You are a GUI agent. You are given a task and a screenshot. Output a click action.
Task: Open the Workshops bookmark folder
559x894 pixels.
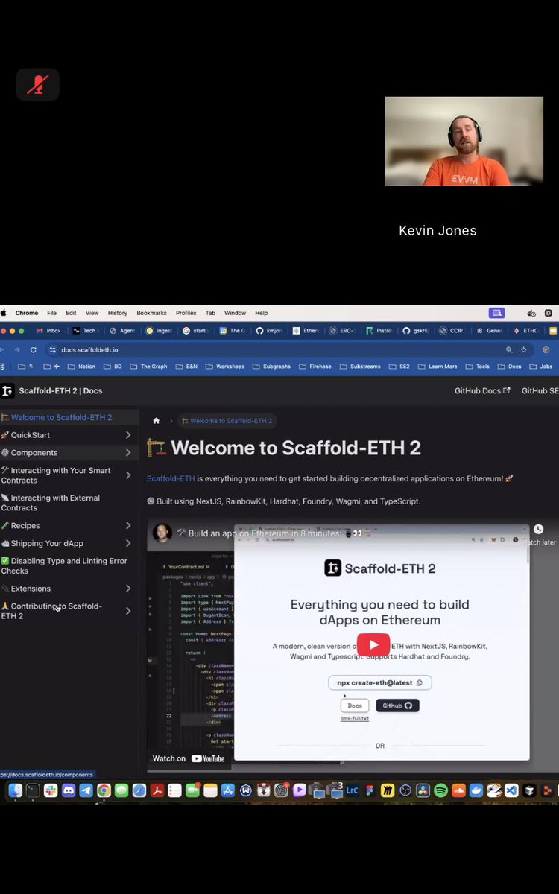(224, 367)
